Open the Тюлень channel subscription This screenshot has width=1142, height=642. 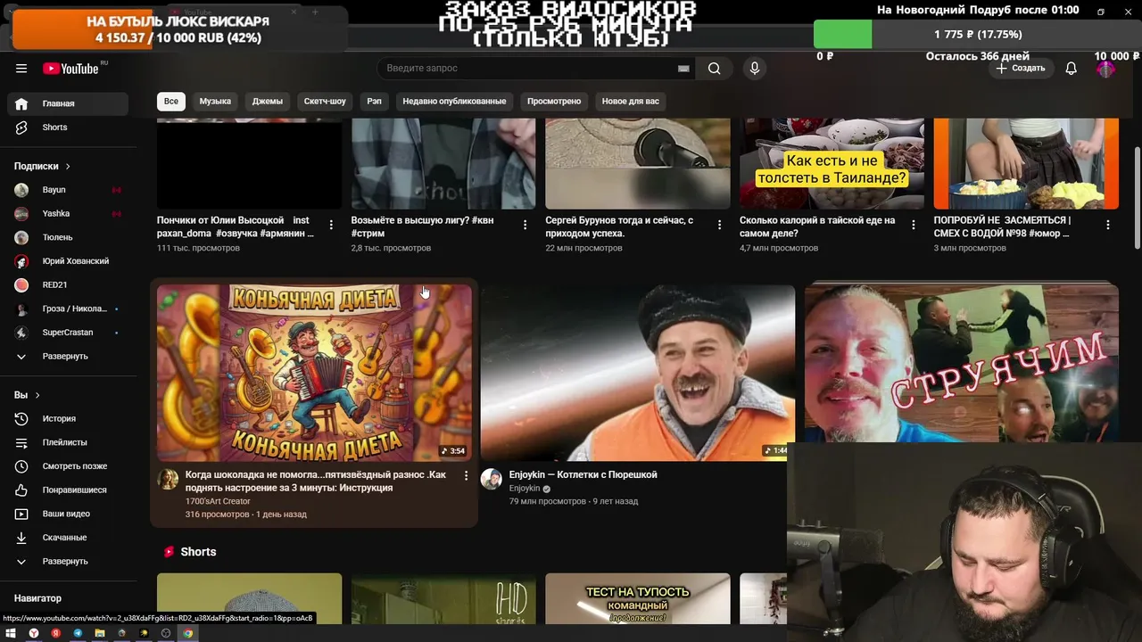(x=68, y=237)
